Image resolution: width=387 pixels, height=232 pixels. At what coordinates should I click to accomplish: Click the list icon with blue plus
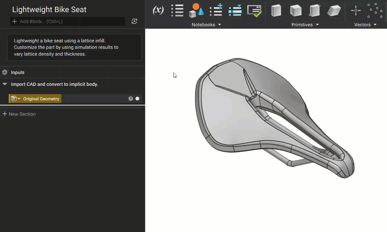coord(216,11)
